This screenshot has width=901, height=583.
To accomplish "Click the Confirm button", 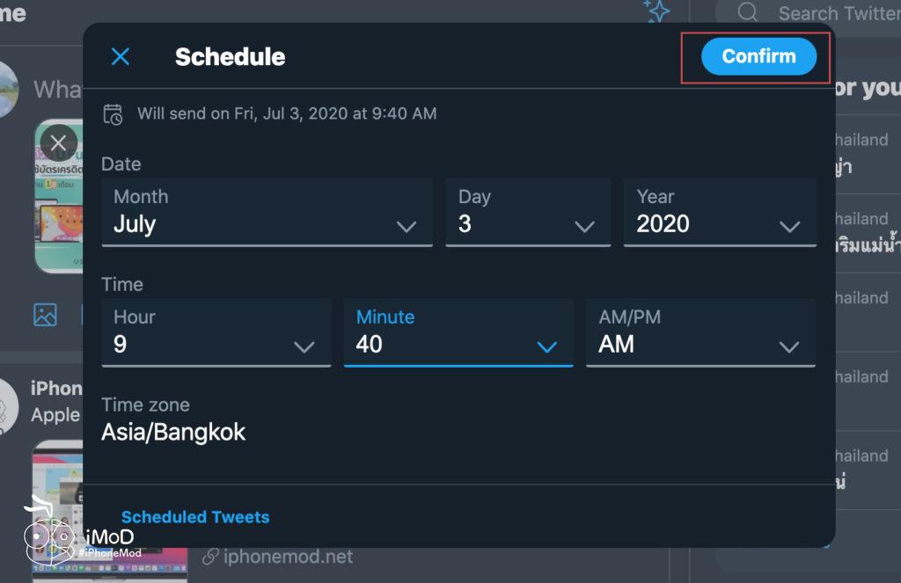I will coord(758,56).
